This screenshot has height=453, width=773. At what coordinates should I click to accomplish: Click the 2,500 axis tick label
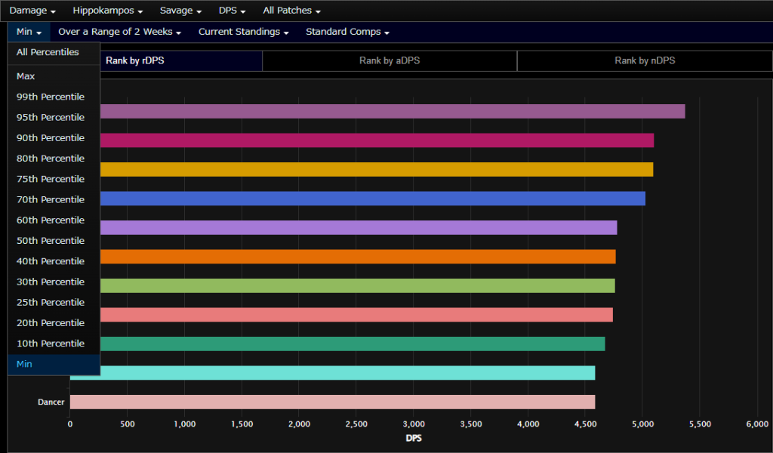356,424
